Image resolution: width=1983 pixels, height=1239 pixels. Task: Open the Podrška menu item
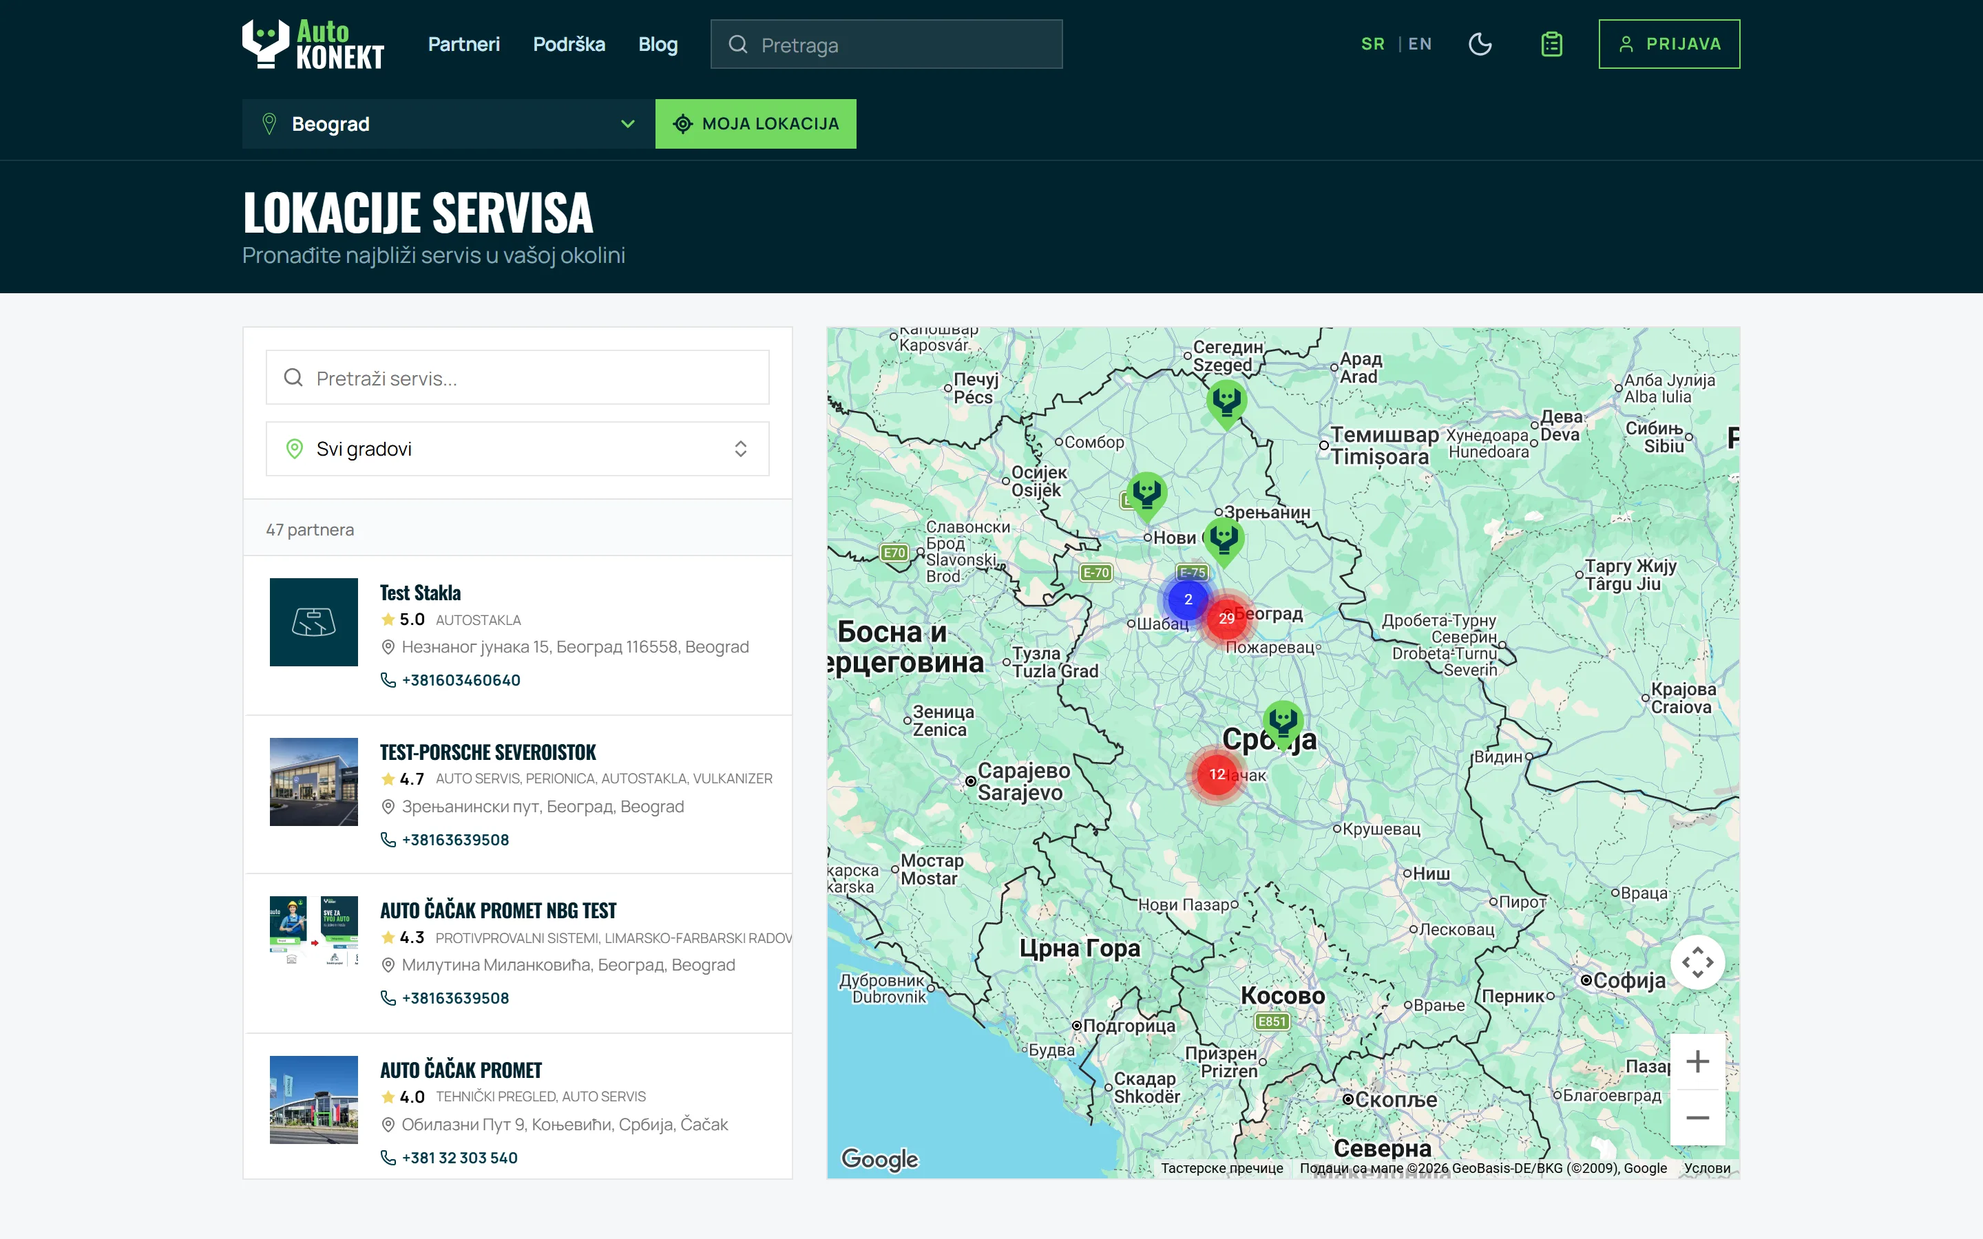coord(569,44)
